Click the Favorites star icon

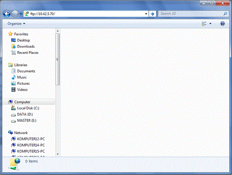coord(11,34)
